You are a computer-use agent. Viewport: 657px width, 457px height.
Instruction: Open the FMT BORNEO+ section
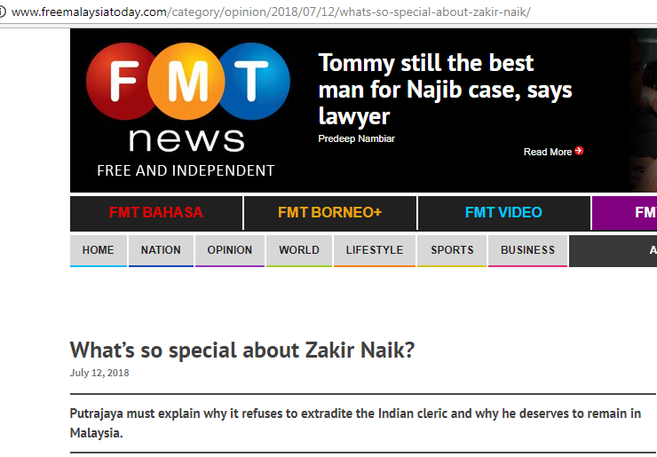tap(330, 213)
